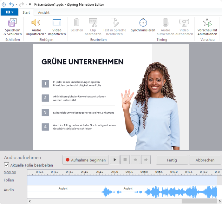The image size is (222, 204).
Task: Click the previous slide left arrow button
Action: tap(135, 160)
